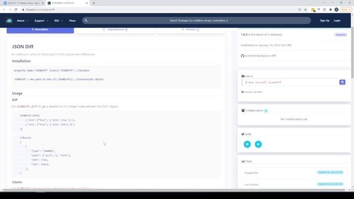Expand the RSS menu
The image size is (354, 199).
coord(58,20)
